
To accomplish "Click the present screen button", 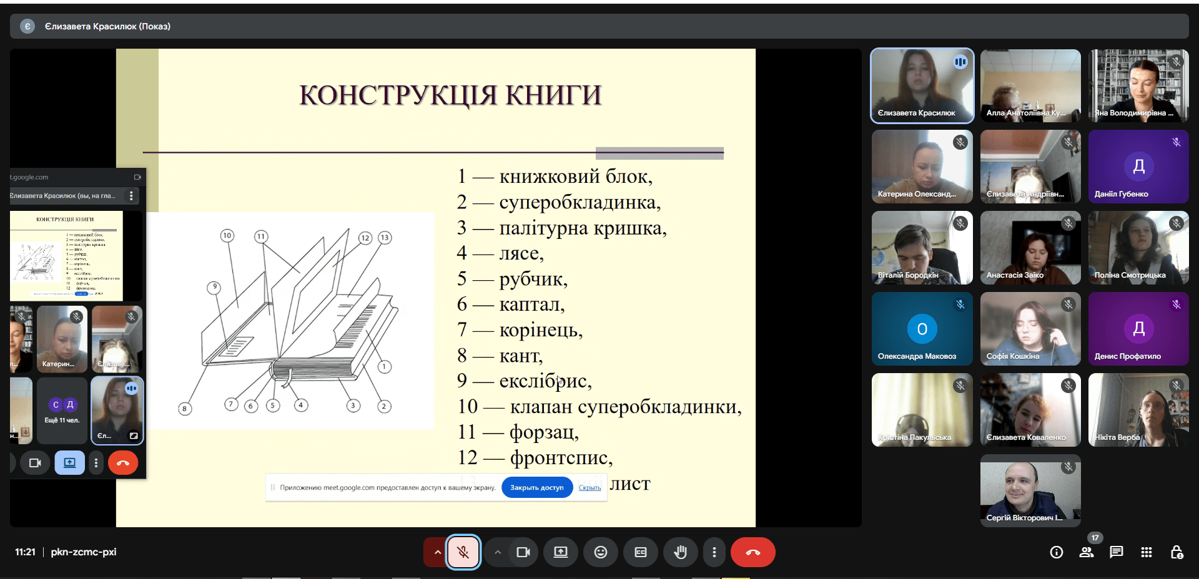I will (x=560, y=552).
